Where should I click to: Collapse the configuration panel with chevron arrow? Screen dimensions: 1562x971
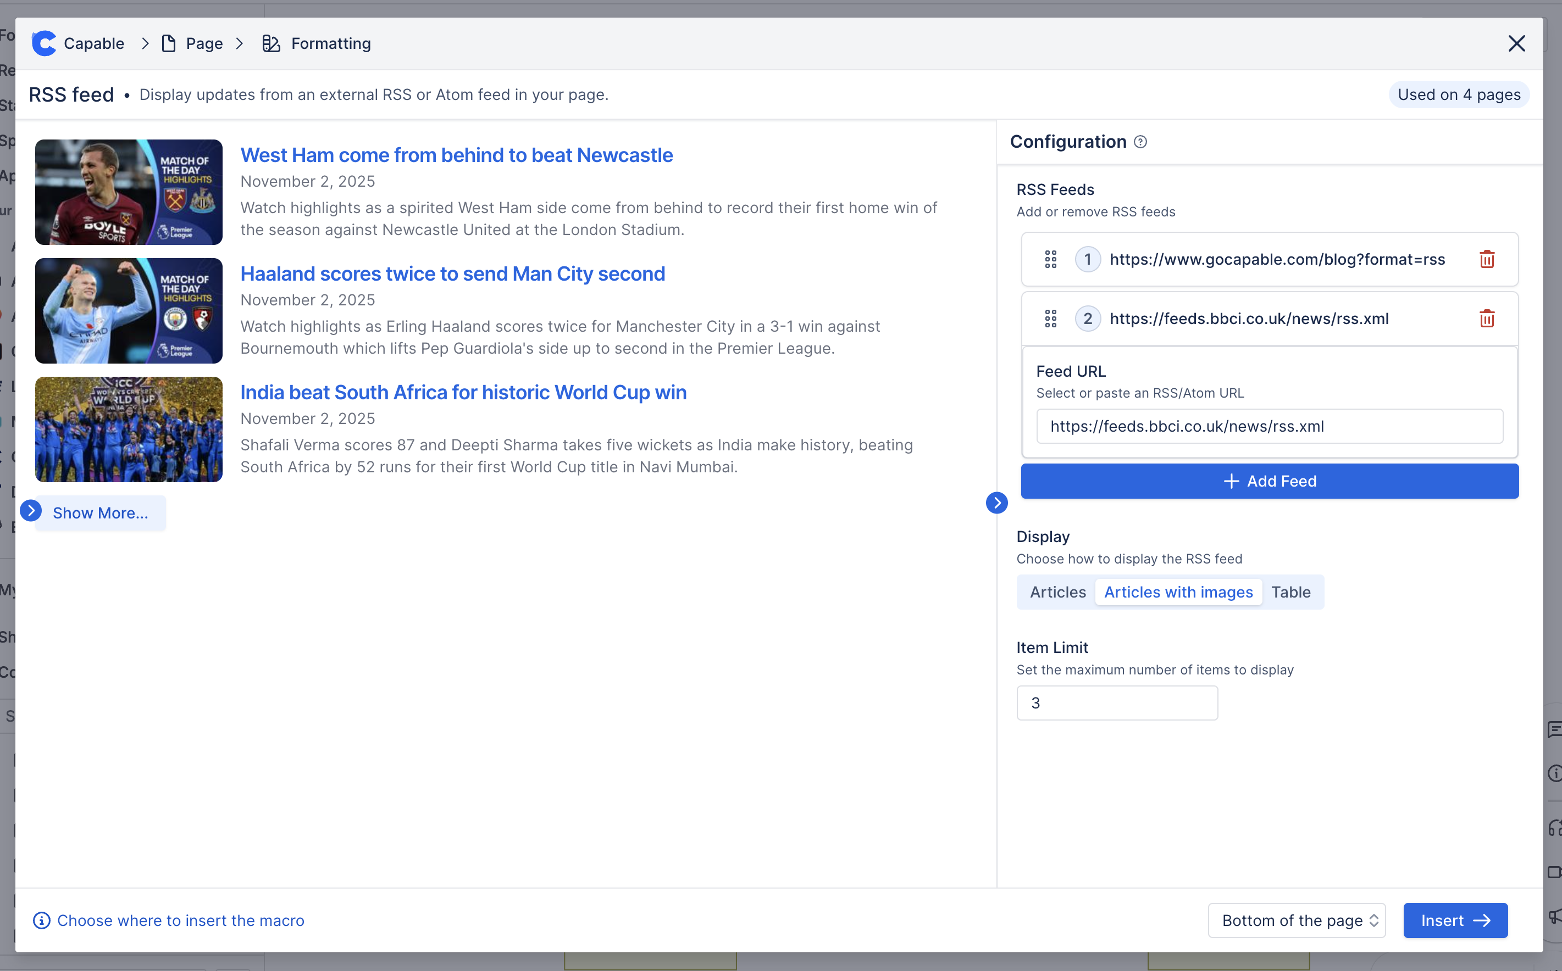[996, 503]
